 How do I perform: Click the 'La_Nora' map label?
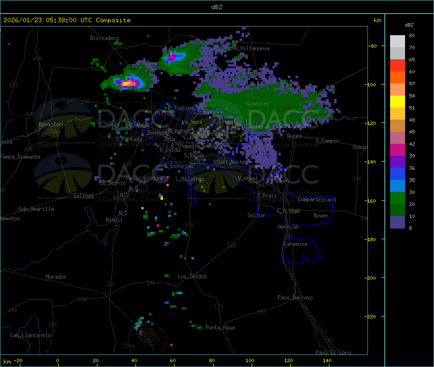tap(192, 122)
